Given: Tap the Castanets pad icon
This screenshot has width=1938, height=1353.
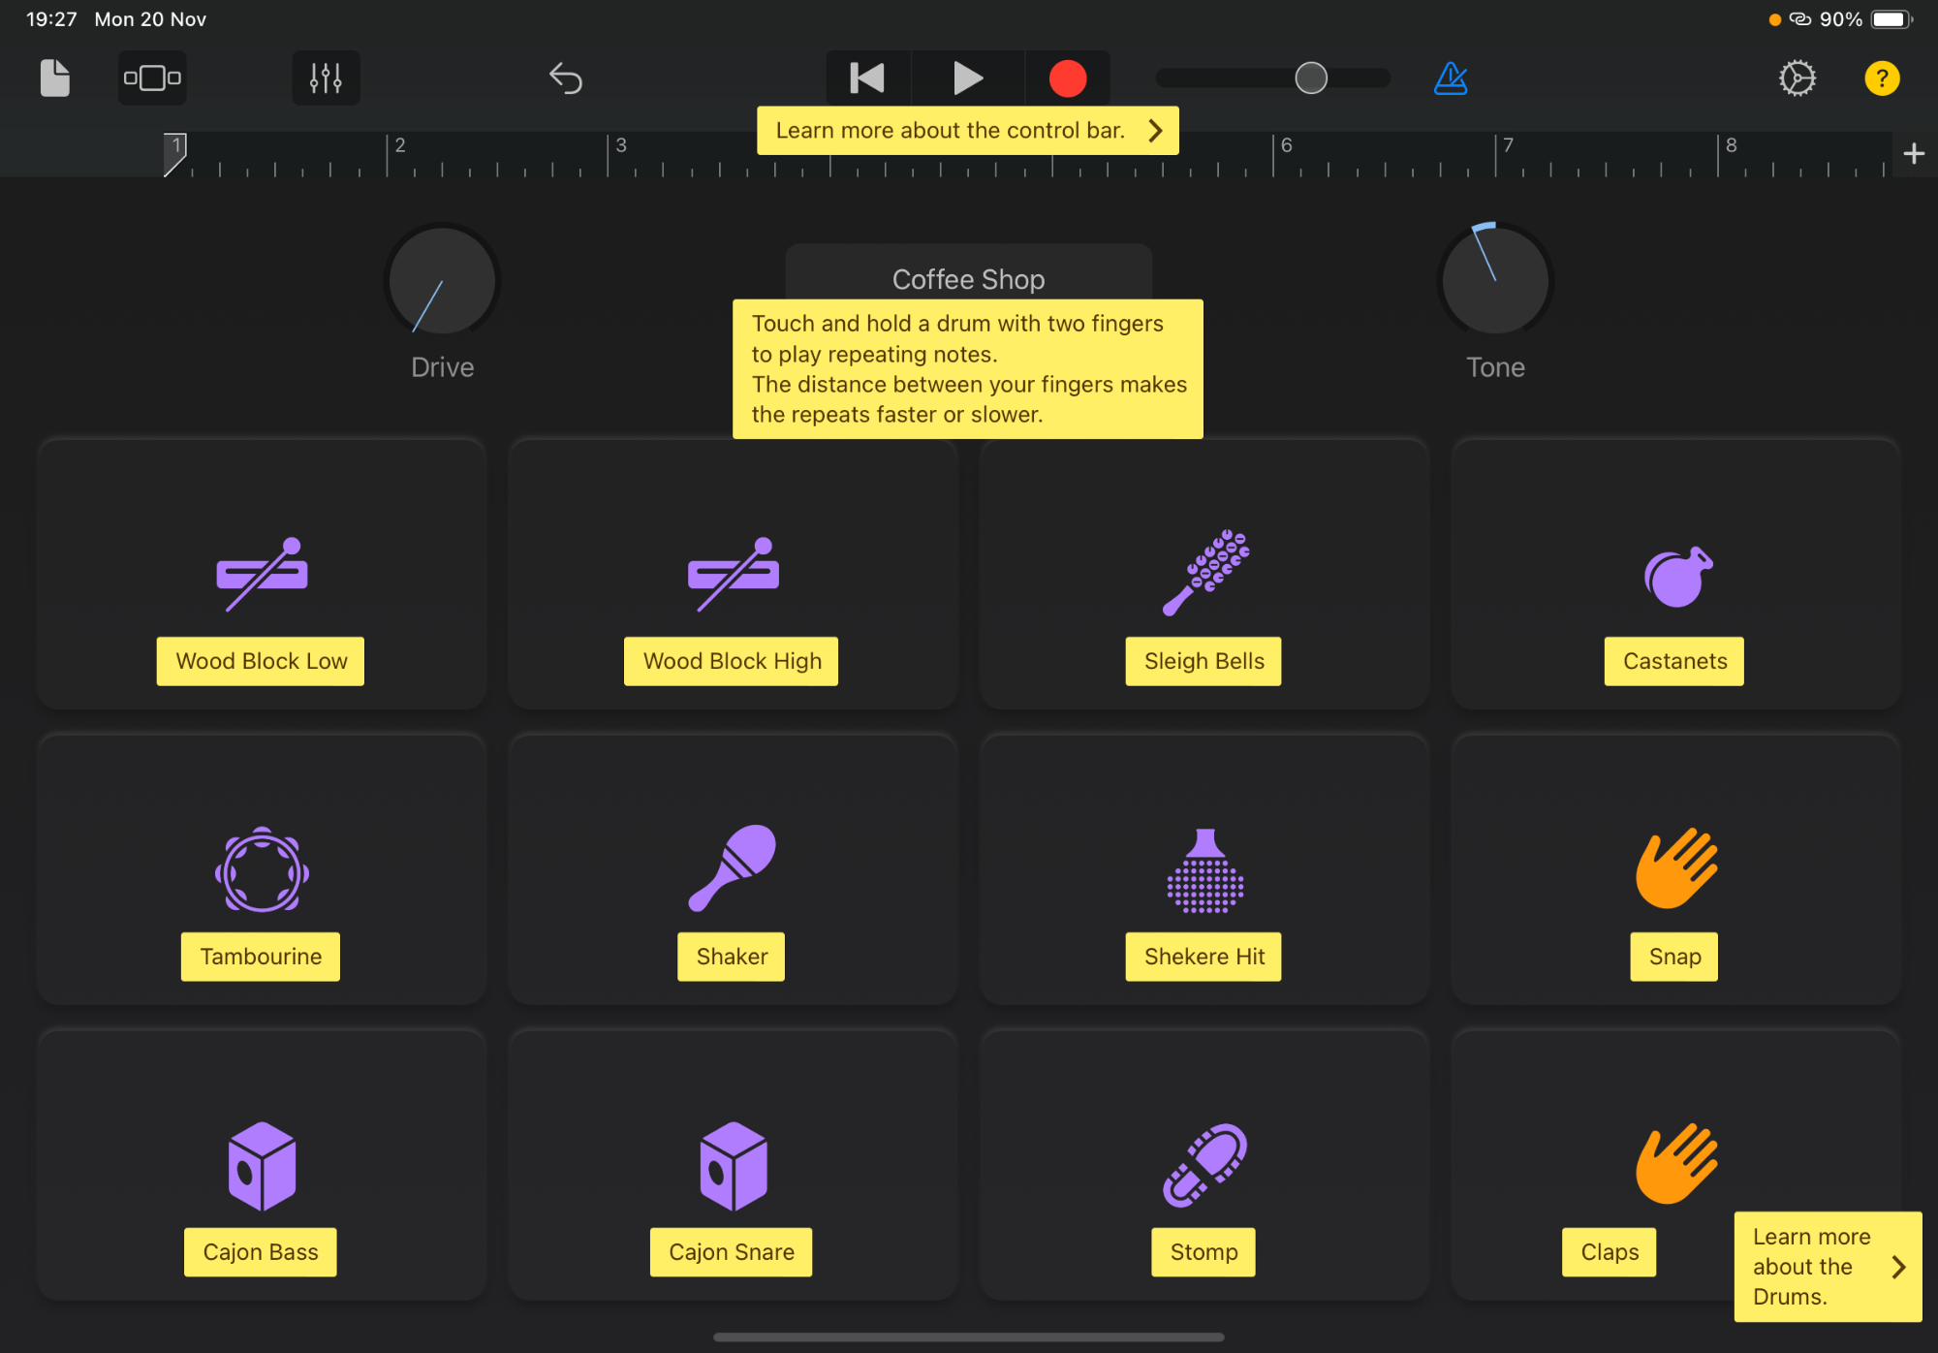Looking at the screenshot, I should pos(1677,577).
